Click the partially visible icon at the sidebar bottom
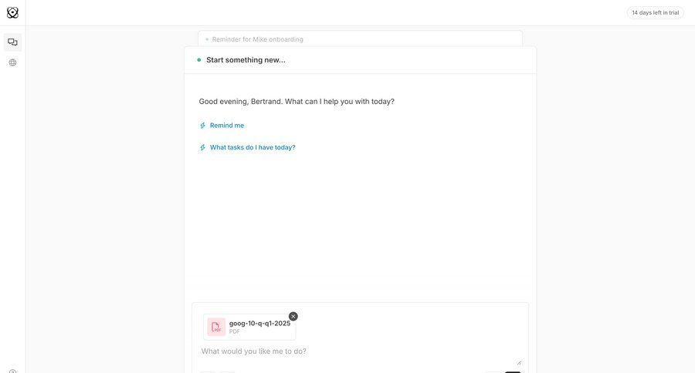Screen dimensions: 695x373 pos(12,371)
